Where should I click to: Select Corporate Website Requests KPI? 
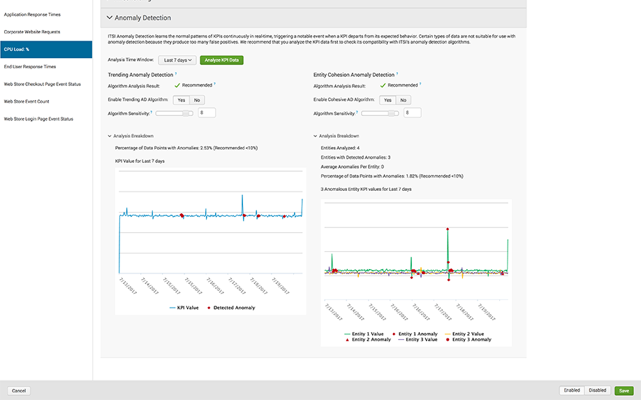tap(32, 32)
